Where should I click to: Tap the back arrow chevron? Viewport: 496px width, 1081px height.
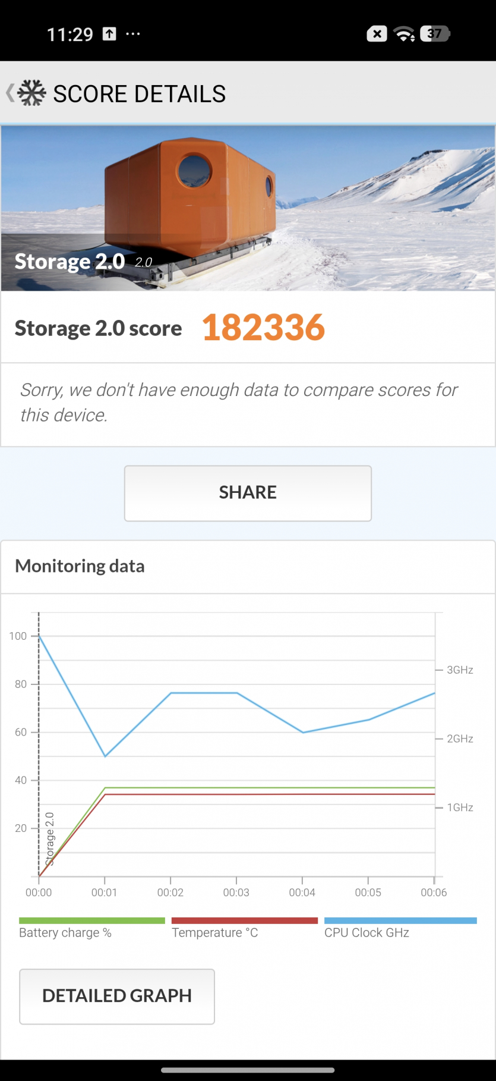[10, 93]
